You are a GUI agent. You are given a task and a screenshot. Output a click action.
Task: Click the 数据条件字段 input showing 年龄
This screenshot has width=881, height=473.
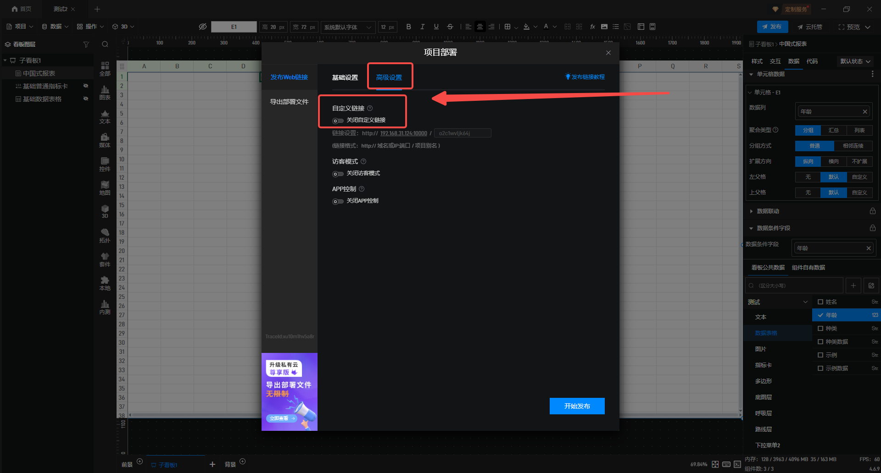click(x=830, y=248)
